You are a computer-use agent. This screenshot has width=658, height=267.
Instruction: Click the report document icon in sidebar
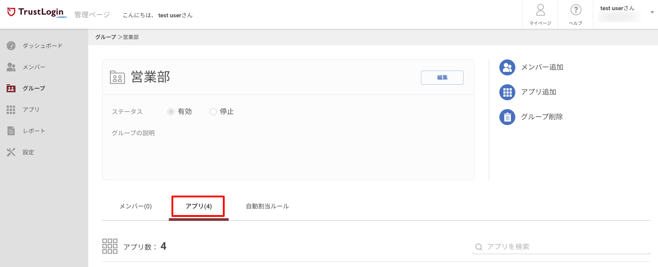click(x=11, y=131)
